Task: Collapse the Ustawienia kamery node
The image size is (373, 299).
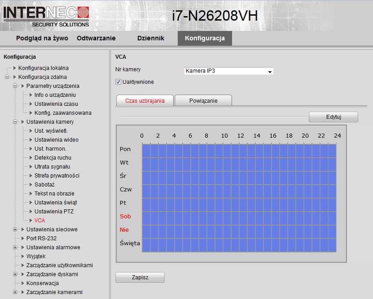Action: 15,122
